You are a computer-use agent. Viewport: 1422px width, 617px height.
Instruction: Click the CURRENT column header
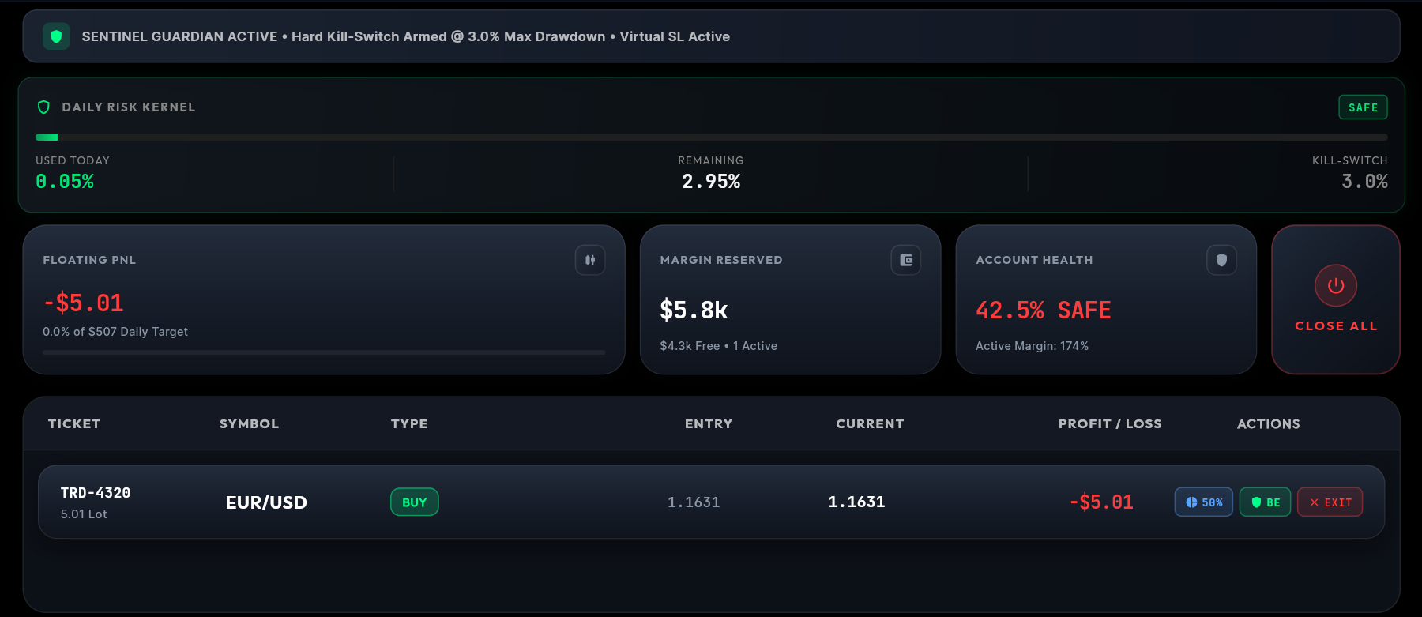pos(870,424)
